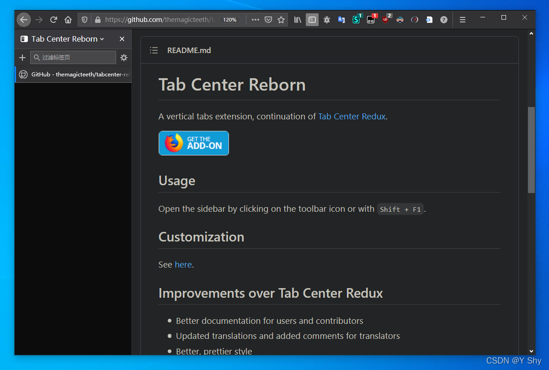Viewport: 549px width, 370px height.
Task: Select the GitHub themagicteeth/tabcenter tab
Action: 73,74
